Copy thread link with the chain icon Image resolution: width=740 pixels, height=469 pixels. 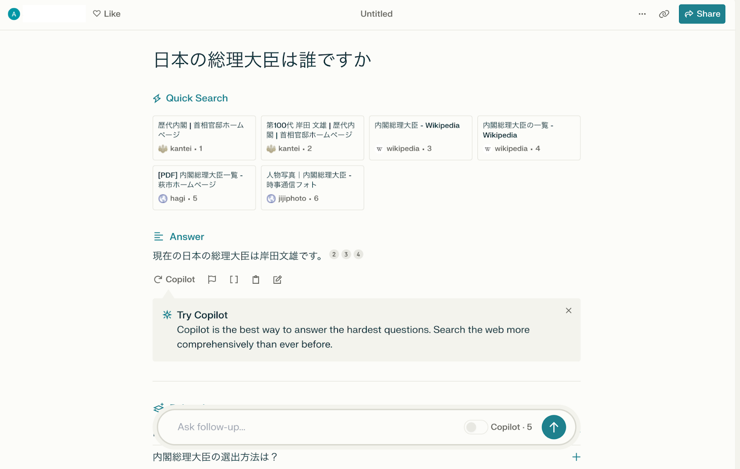(x=664, y=14)
